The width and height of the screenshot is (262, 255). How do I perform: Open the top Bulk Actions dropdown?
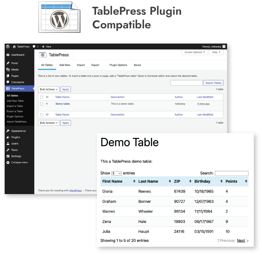coord(49,89)
